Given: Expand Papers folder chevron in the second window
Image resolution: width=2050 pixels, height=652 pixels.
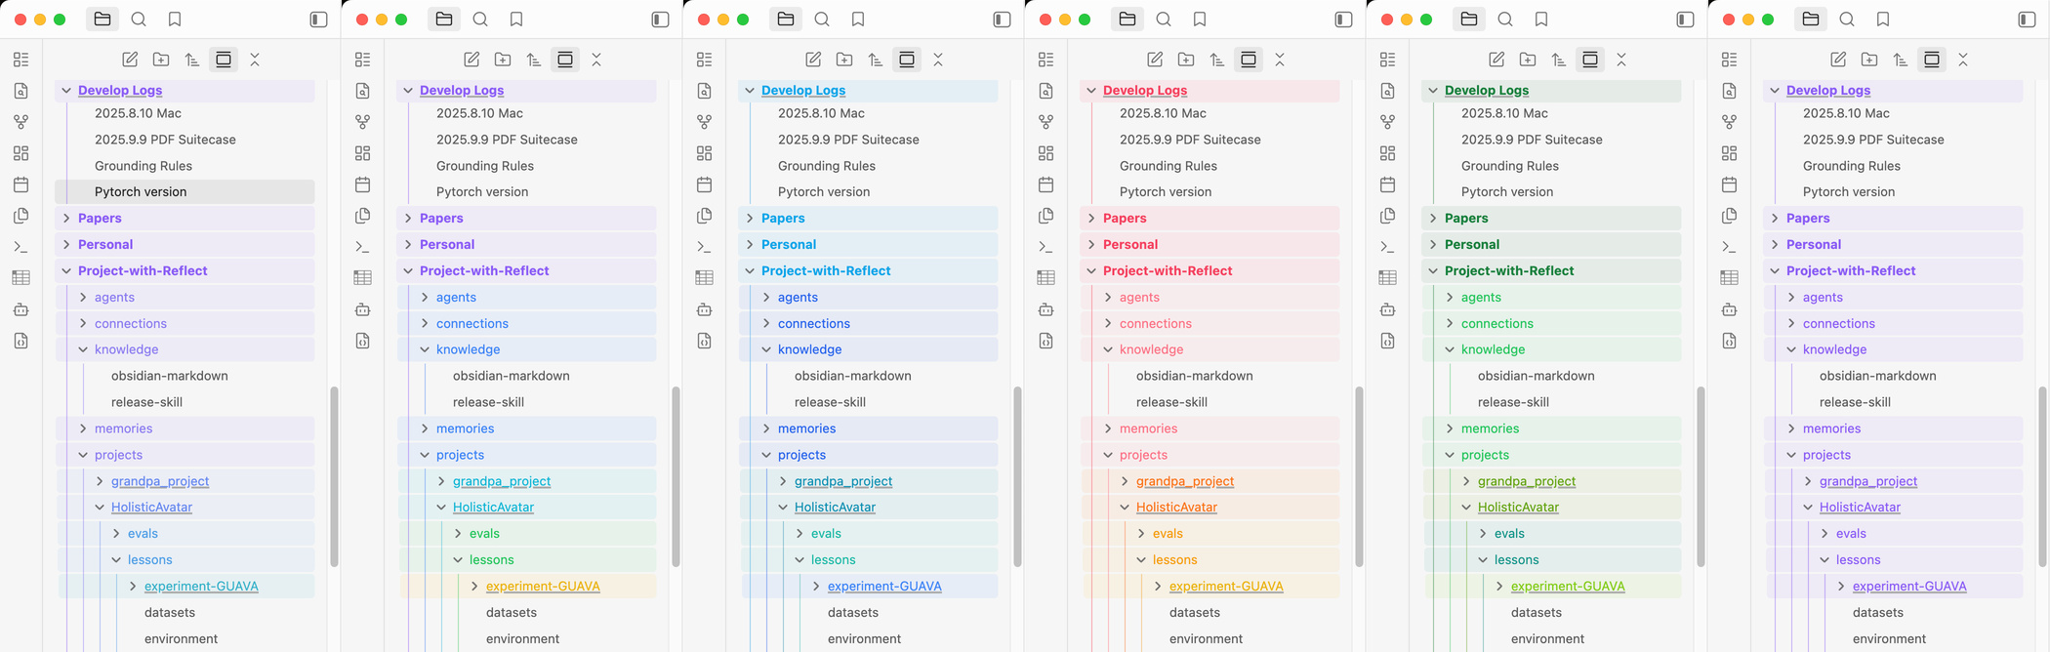Looking at the screenshot, I should [x=408, y=218].
